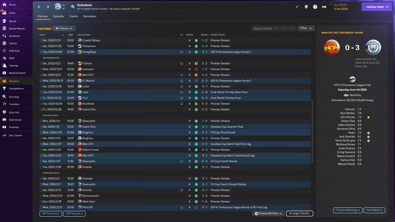
Task: Switch to the Events tab
Action: point(74,16)
